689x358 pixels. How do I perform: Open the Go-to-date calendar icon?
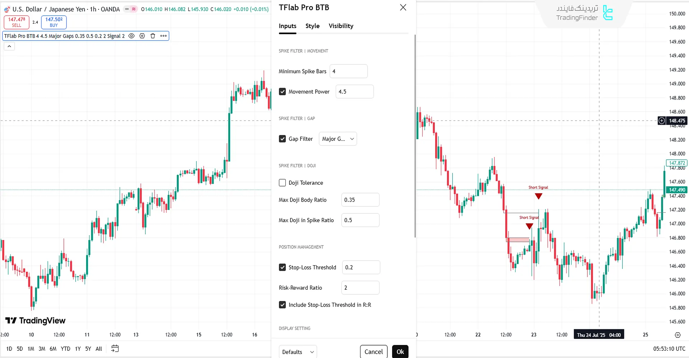(x=115, y=348)
